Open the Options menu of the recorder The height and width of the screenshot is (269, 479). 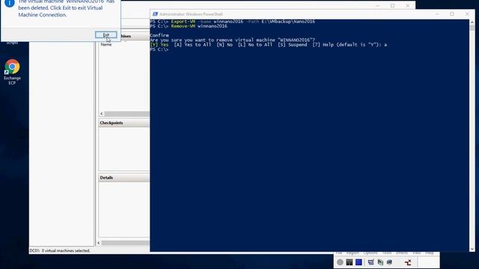tap(370, 253)
